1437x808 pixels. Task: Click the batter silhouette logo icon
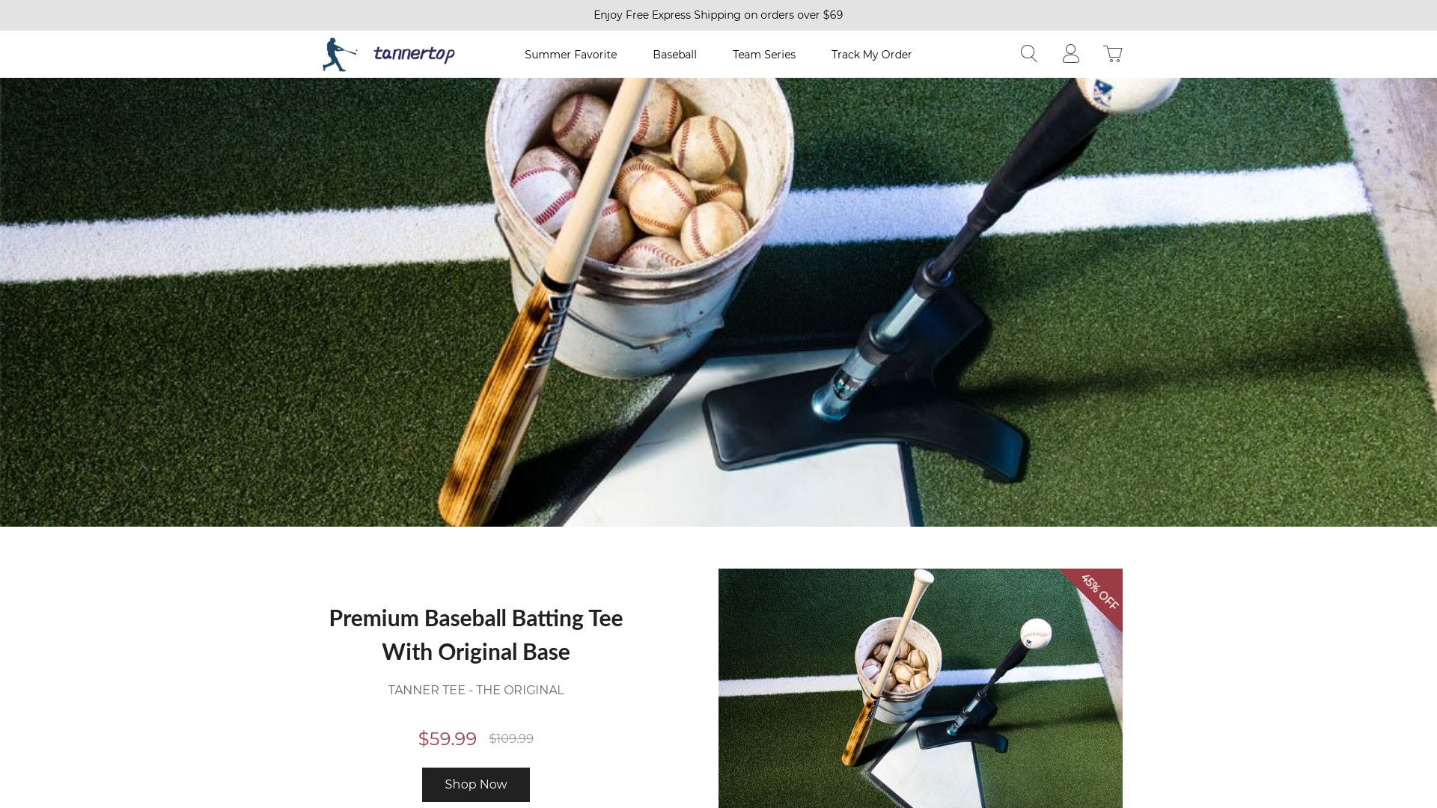tap(339, 55)
